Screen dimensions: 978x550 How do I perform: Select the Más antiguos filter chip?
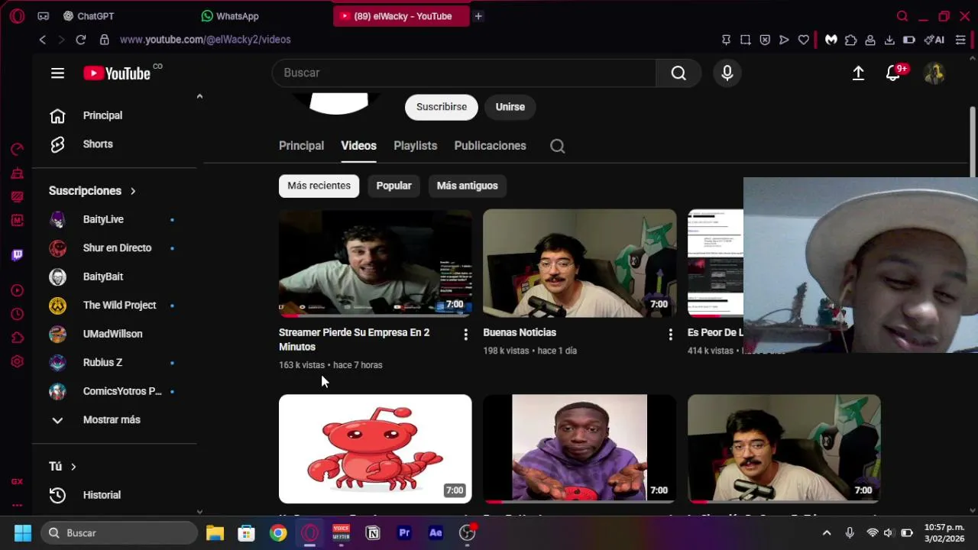467,186
